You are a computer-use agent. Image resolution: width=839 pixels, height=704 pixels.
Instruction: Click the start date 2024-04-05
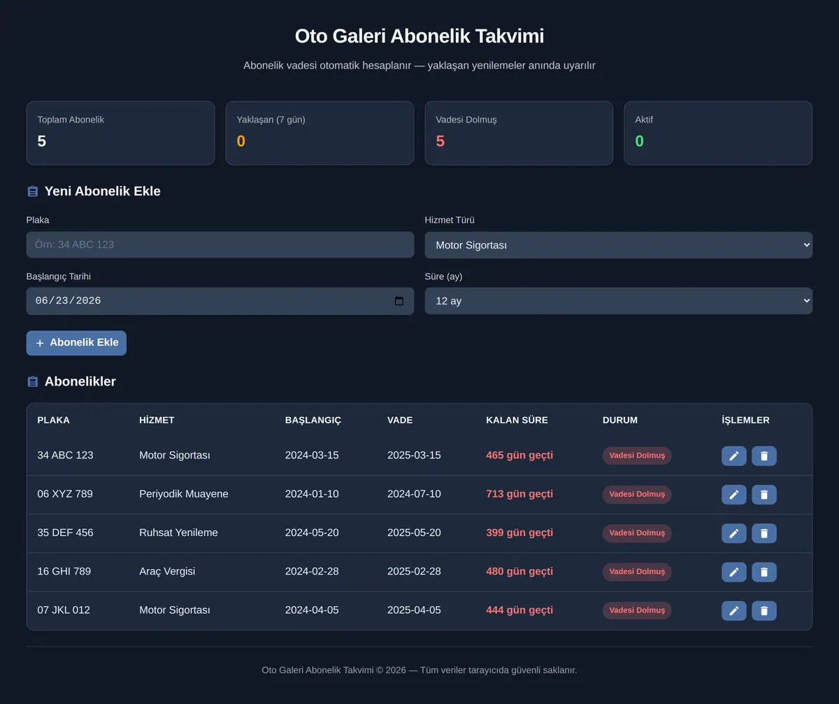point(312,610)
